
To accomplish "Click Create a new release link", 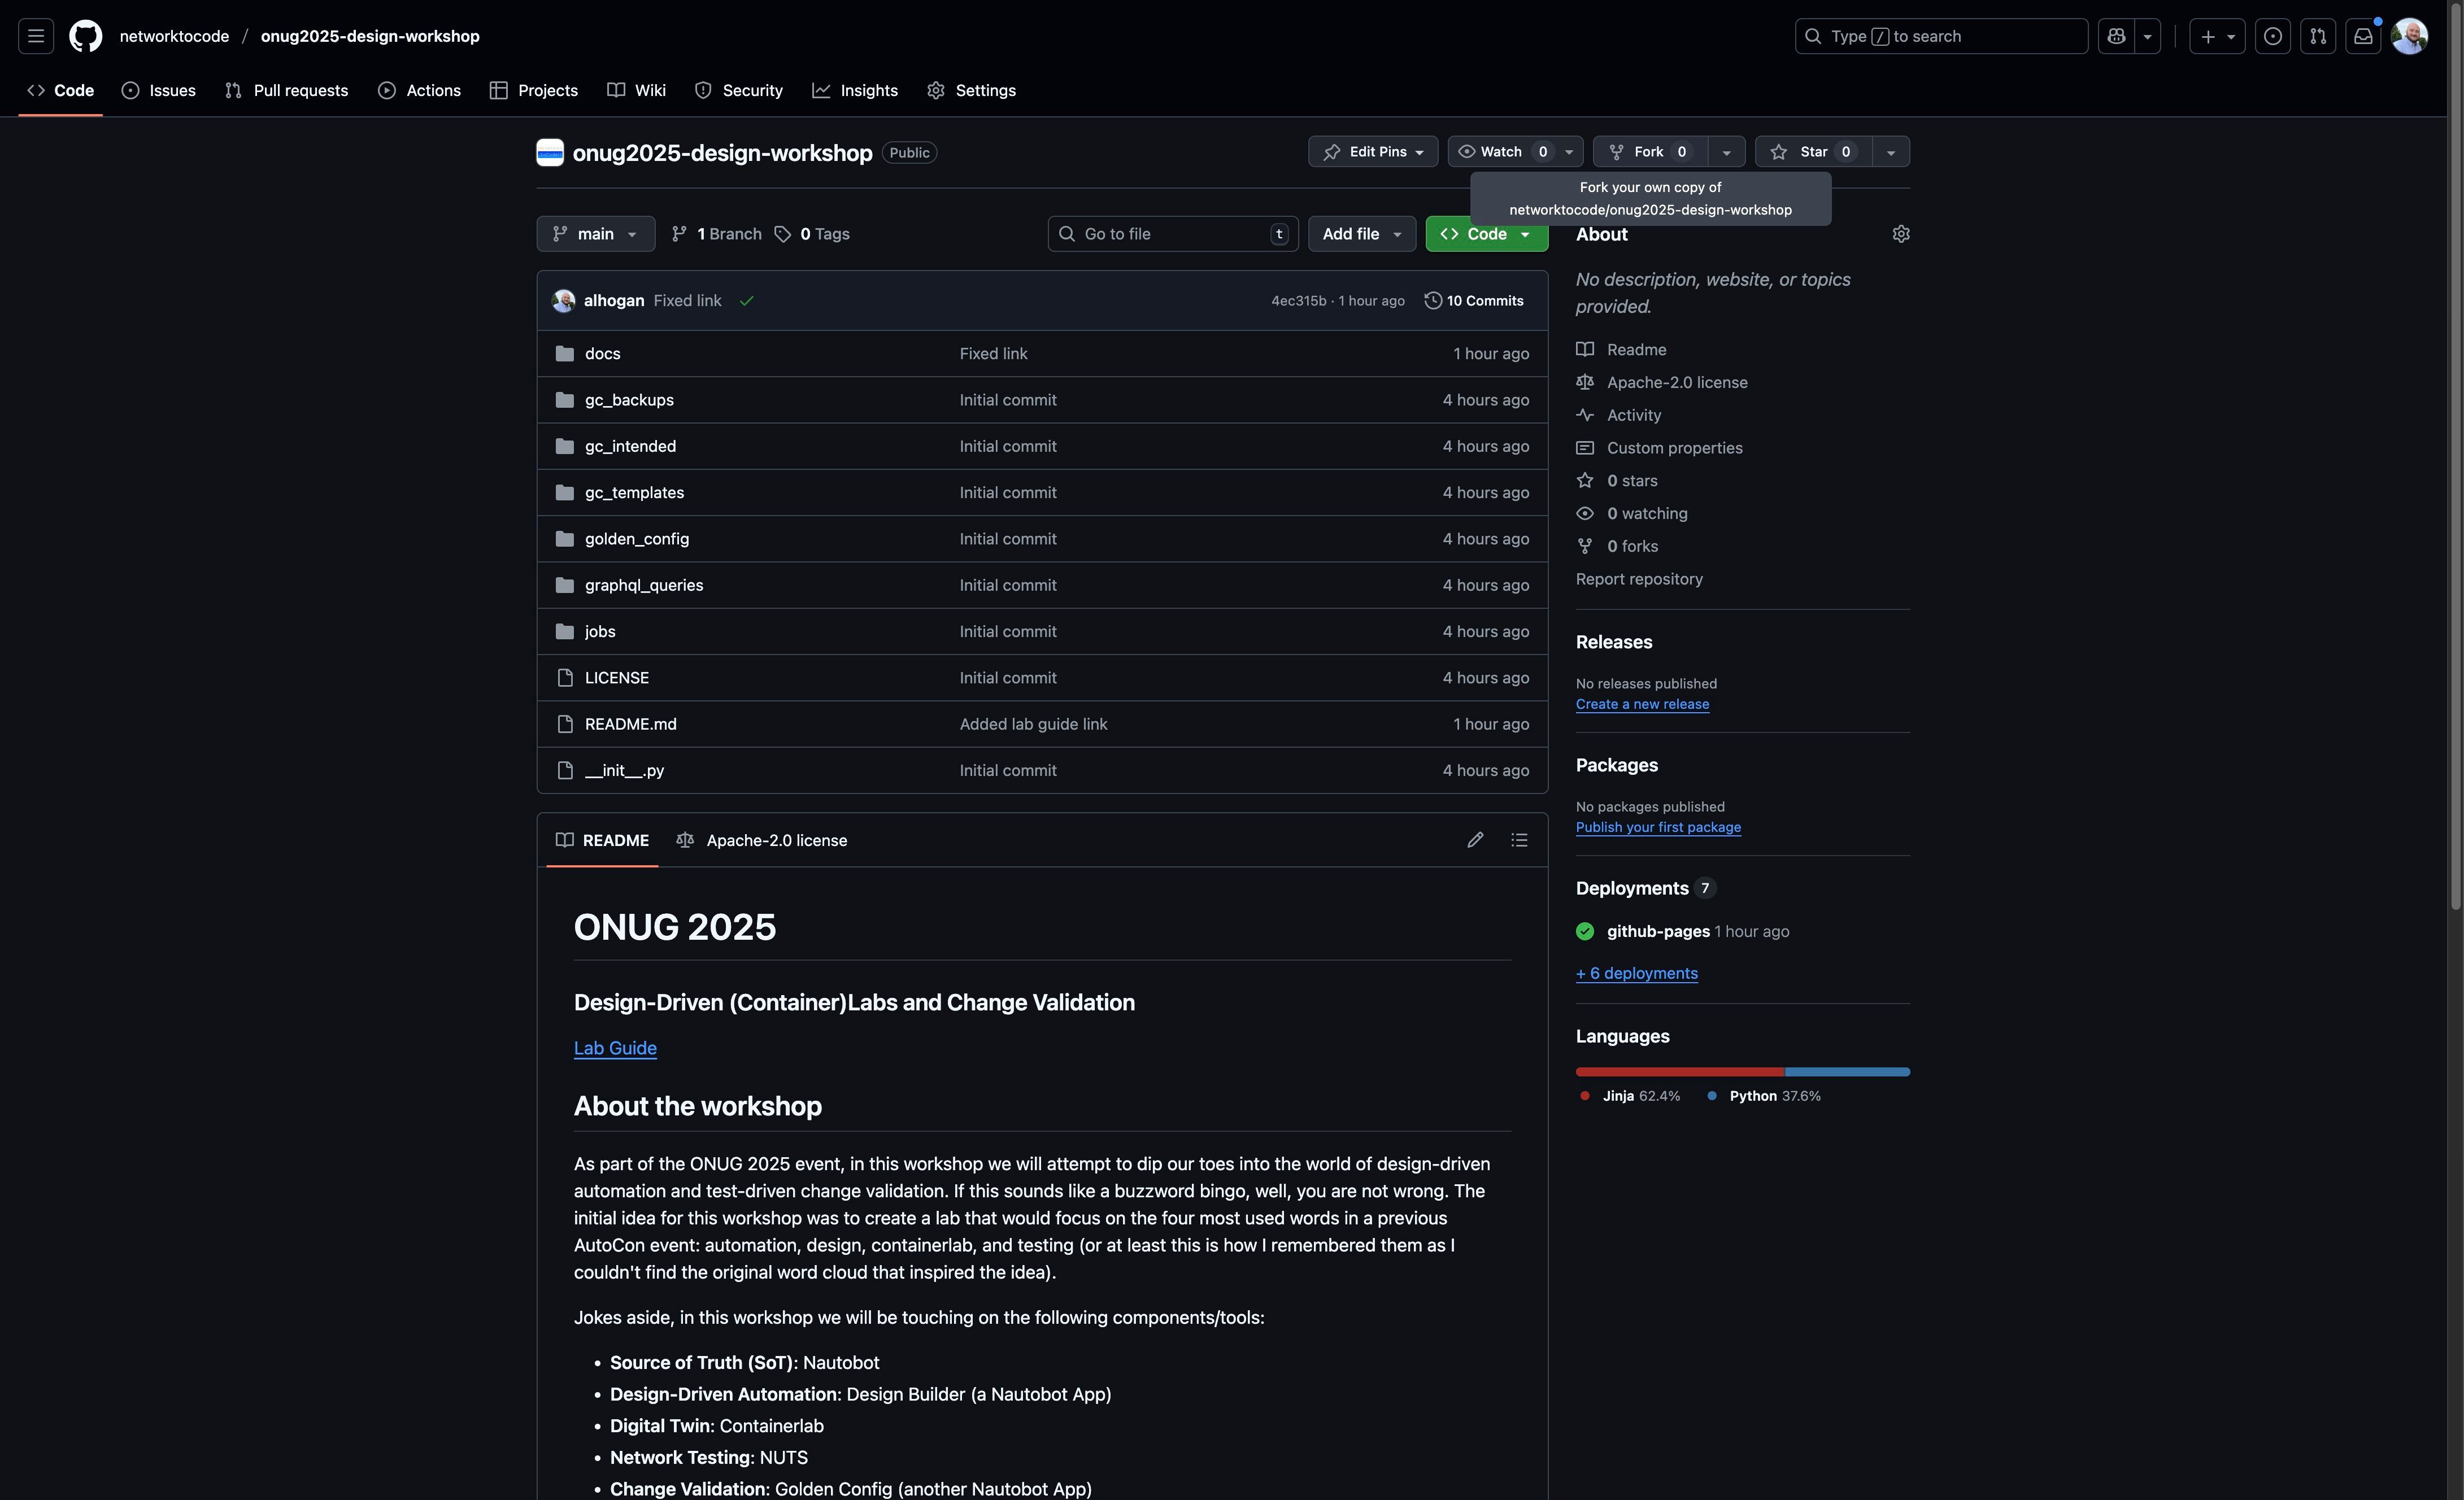I will coord(1642,704).
